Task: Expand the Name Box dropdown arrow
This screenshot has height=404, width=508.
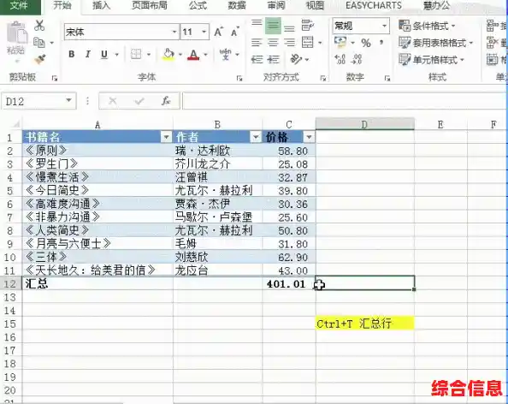Action: click(x=68, y=101)
